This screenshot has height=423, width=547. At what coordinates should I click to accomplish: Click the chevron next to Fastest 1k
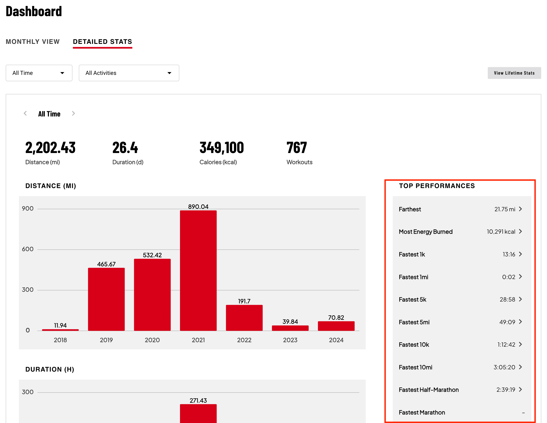coord(520,254)
